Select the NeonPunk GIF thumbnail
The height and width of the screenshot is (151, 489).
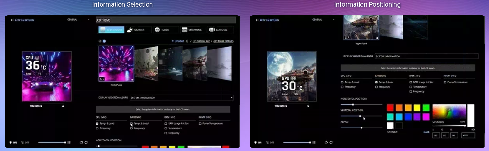click(116, 64)
